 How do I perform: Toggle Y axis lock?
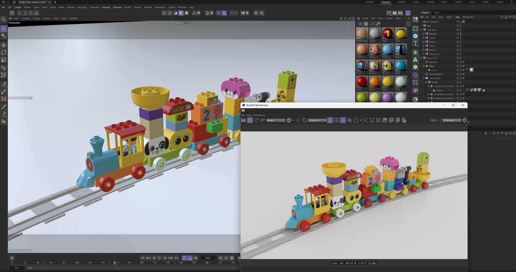pos(25,13)
